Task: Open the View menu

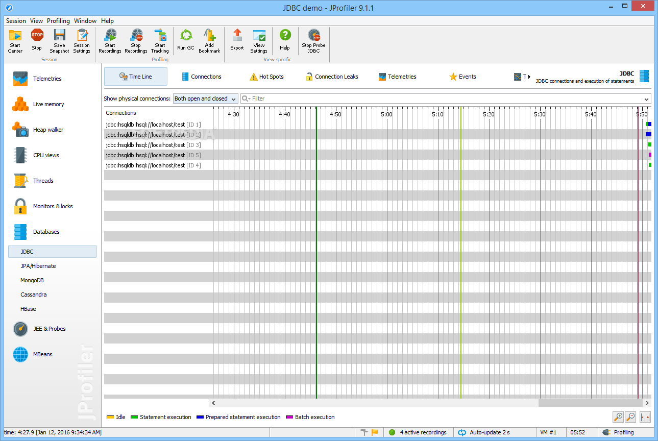Action: click(x=36, y=21)
